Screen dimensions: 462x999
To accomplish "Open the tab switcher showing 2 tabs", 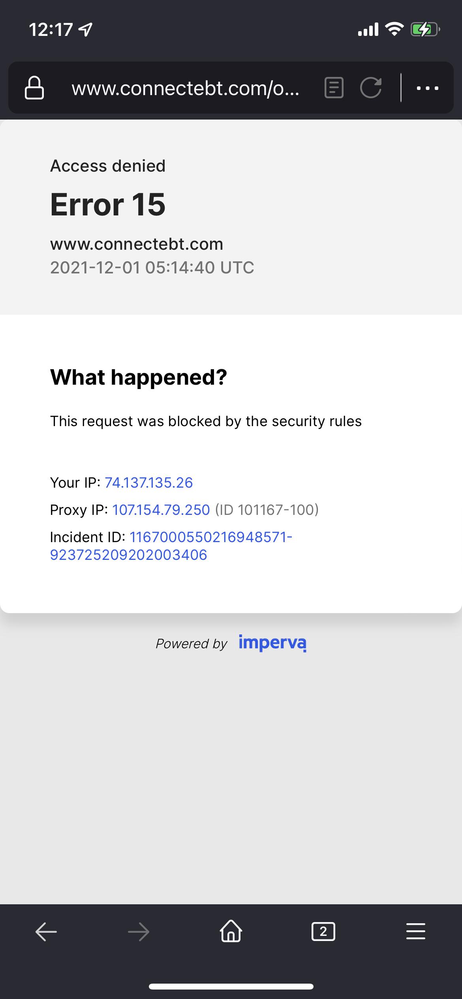I will tap(323, 932).
